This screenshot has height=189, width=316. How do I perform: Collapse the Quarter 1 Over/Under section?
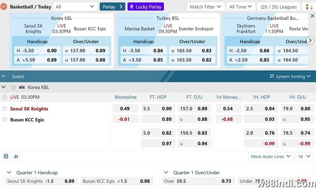(x=167, y=172)
